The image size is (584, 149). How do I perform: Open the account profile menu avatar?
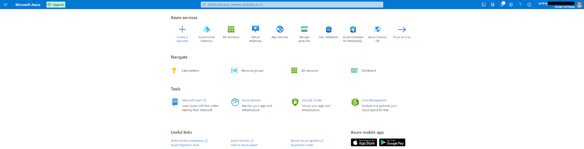pyautogui.click(x=579, y=5)
